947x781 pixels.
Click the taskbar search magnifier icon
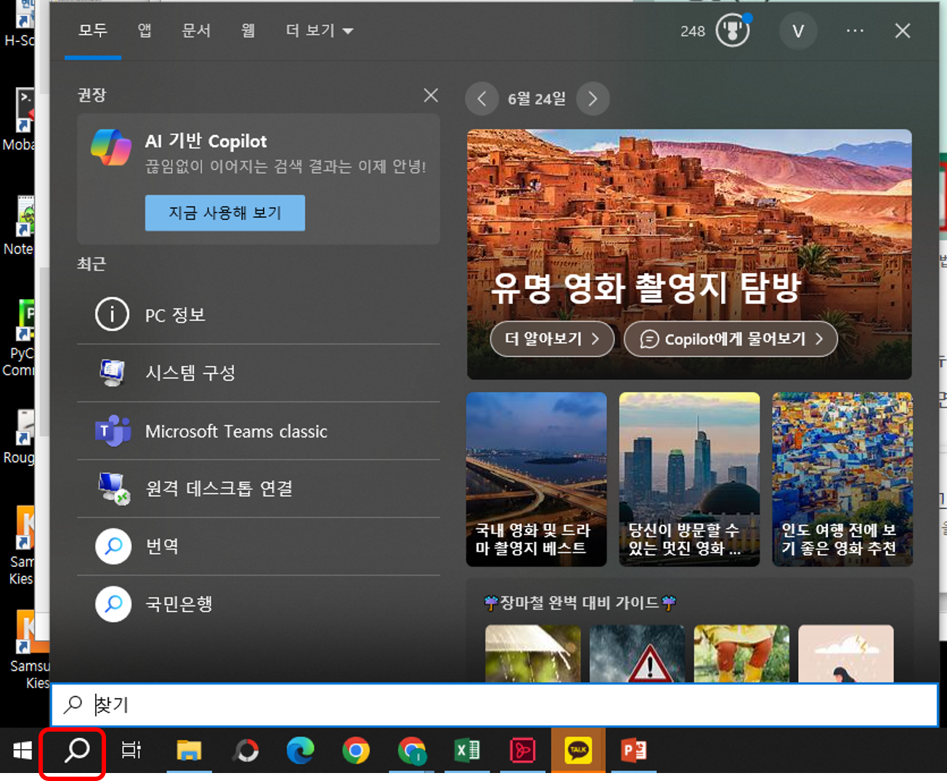tap(76, 751)
